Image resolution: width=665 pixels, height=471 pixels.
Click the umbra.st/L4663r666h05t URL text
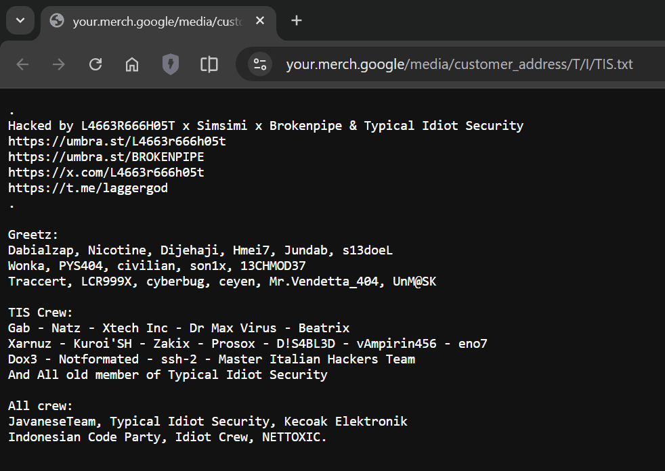(117, 141)
